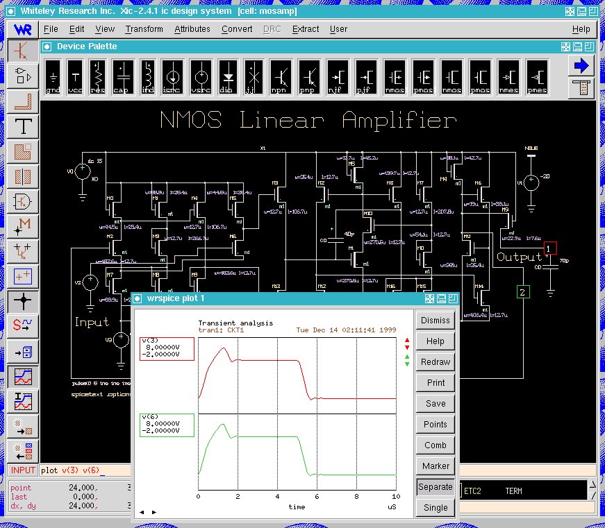
Task: Toggle the transistor device-palette tool in sidebar
Action: click(23, 51)
